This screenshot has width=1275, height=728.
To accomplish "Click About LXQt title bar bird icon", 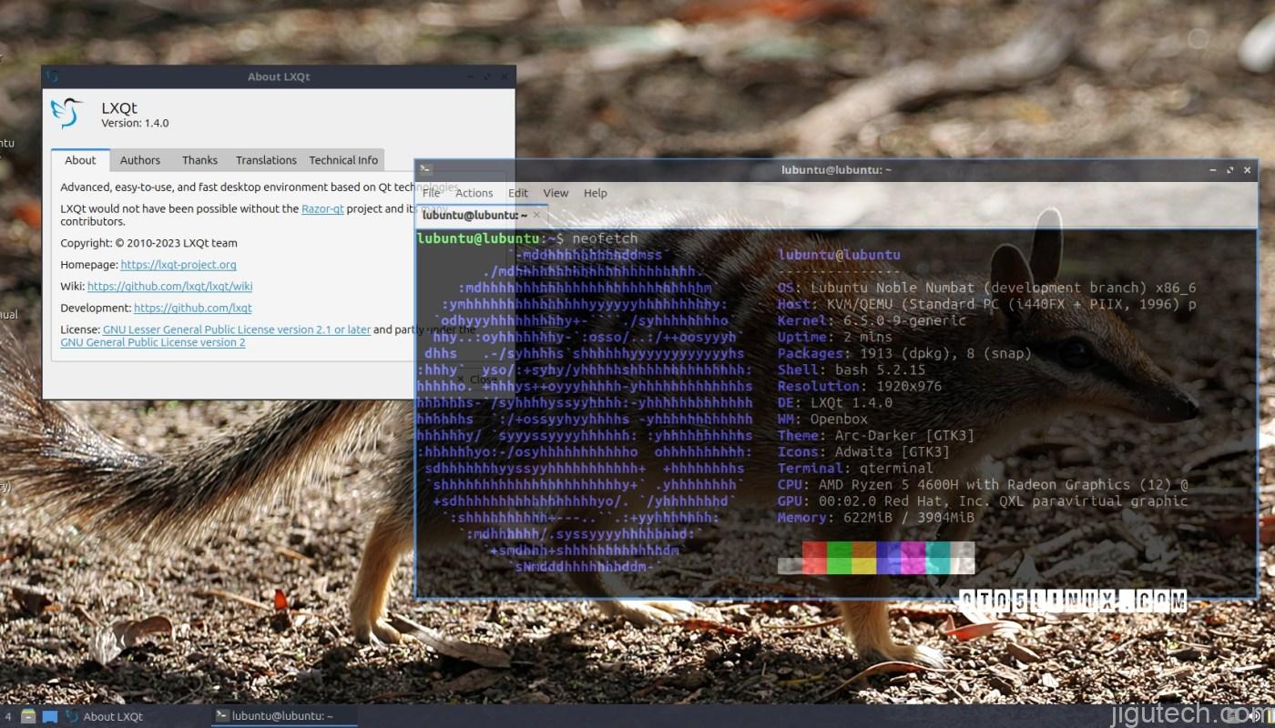I will click(x=52, y=76).
